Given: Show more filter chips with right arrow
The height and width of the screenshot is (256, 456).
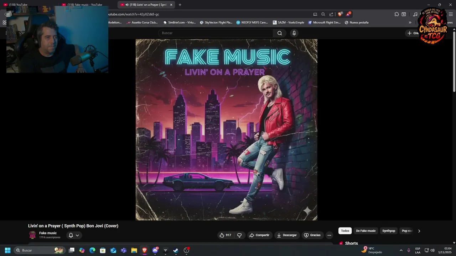Looking at the screenshot, I should tap(419, 231).
